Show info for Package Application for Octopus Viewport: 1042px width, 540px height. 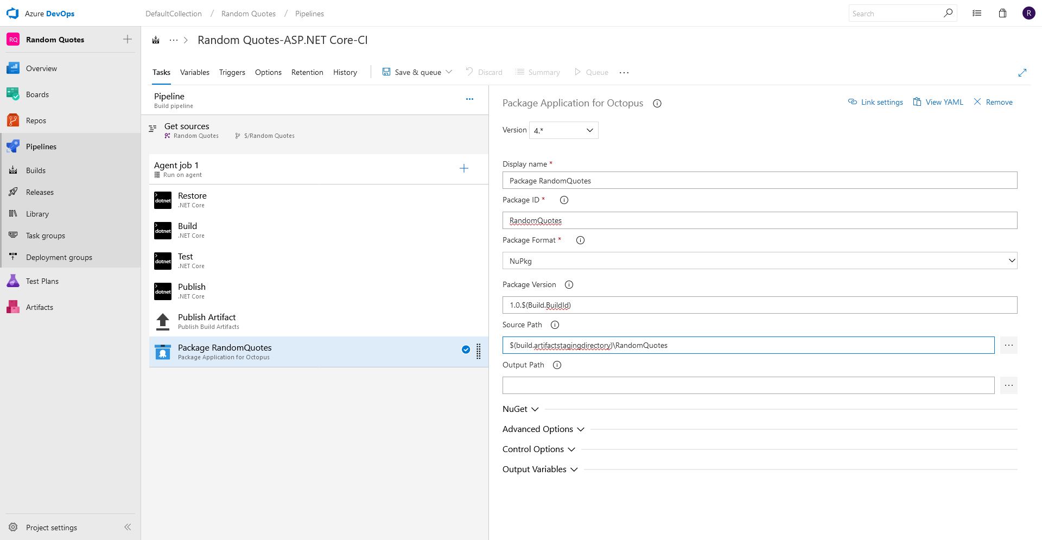click(x=657, y=103)
